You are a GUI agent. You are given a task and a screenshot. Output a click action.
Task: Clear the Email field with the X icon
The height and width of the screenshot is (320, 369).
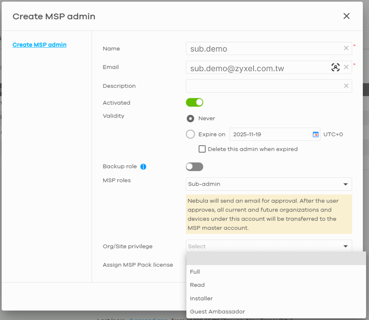pos(346,67)
